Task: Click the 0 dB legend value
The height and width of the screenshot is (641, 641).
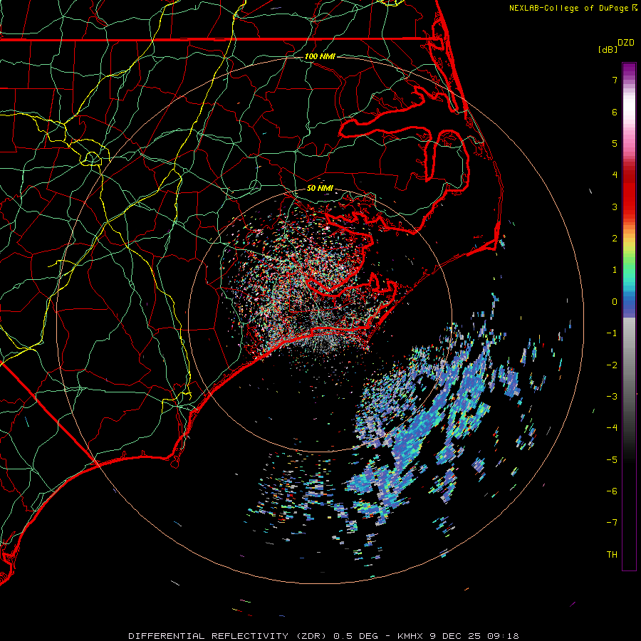Action: point(615,302)
